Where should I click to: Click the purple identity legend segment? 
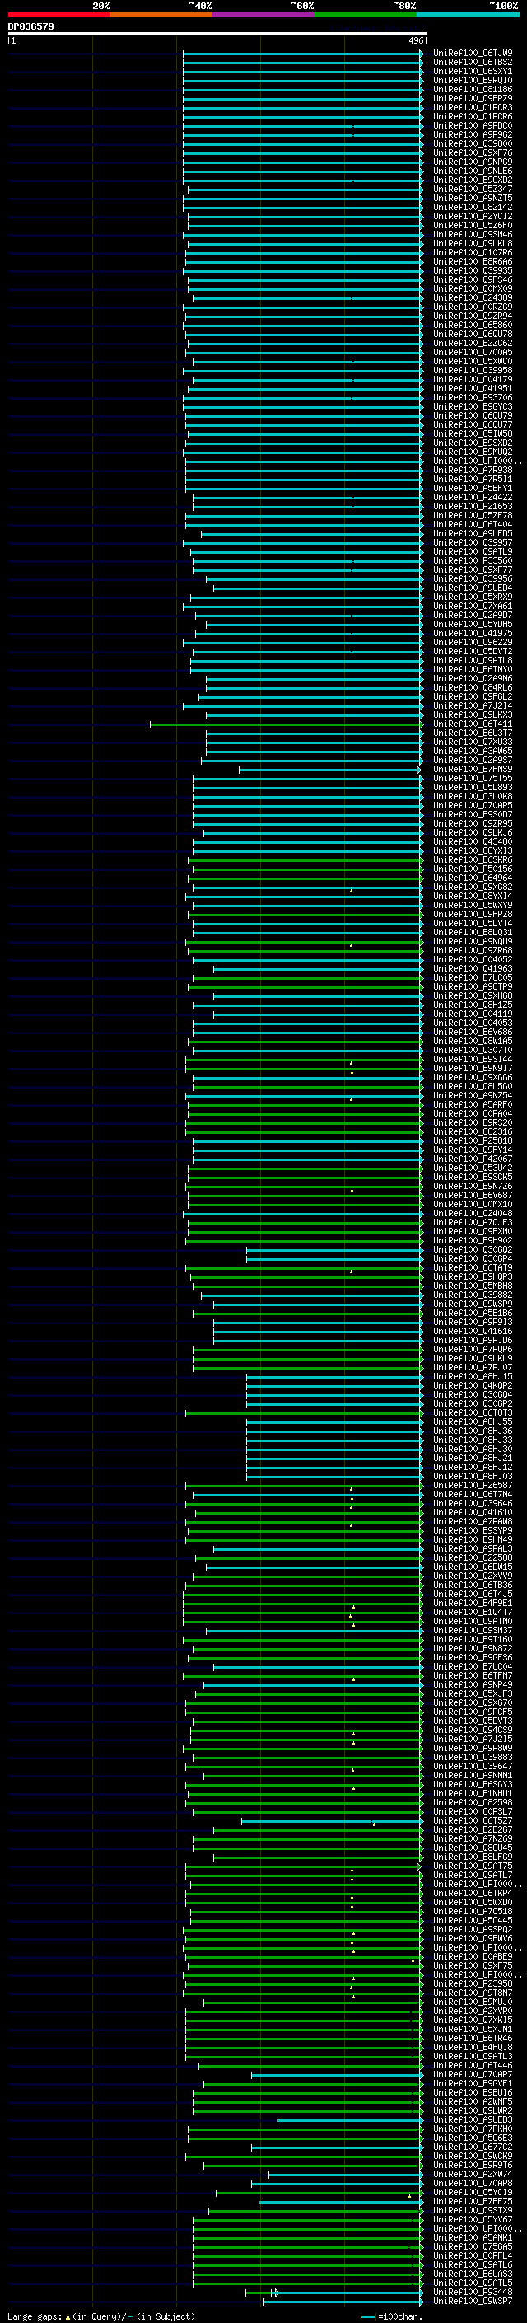(x=264, y=15)
